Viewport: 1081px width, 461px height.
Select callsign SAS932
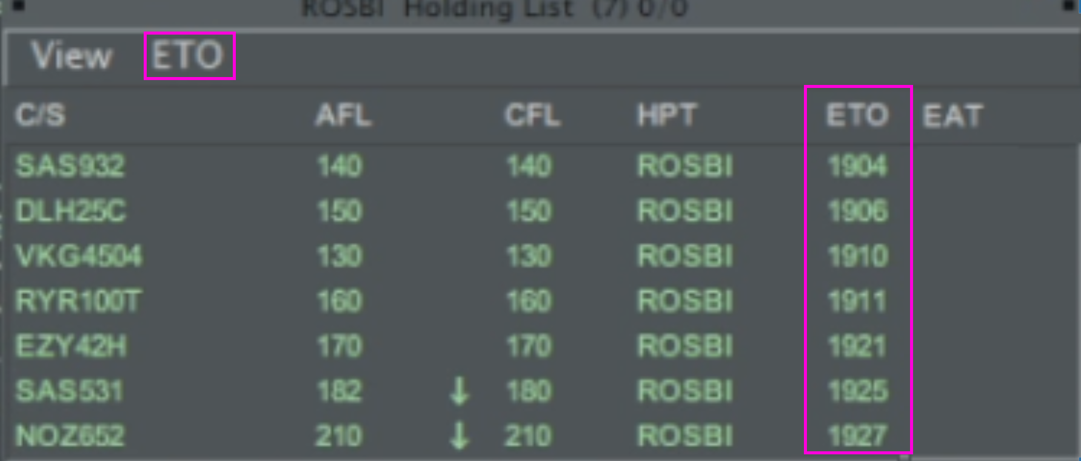(70, 166)
